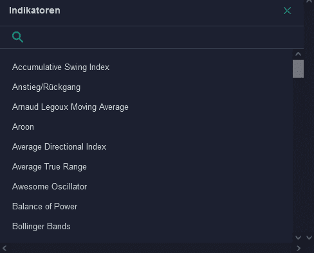Pick Average Directional Index from list
The image size is (314, 253).
tap(59, 147)
